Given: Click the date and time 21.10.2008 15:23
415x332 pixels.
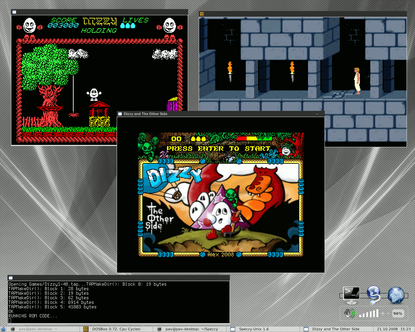Looking at the screenshot, I should point(394,329).
